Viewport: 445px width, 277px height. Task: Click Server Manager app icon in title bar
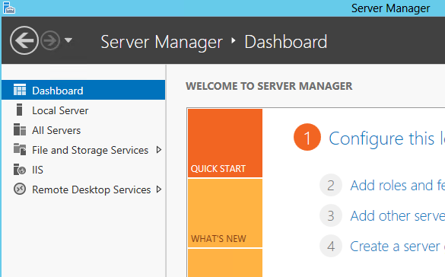point(9,8)
